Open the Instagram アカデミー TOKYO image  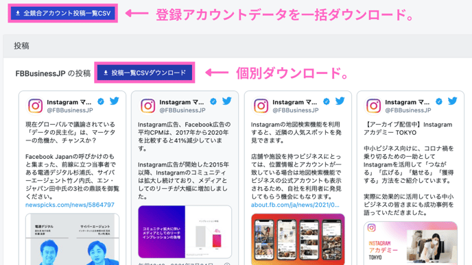pyautogui.click(x=410, y=243)
